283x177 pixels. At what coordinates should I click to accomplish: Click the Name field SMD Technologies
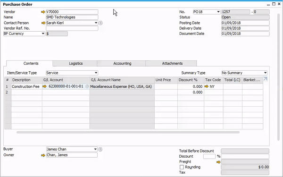click(72, 17)
